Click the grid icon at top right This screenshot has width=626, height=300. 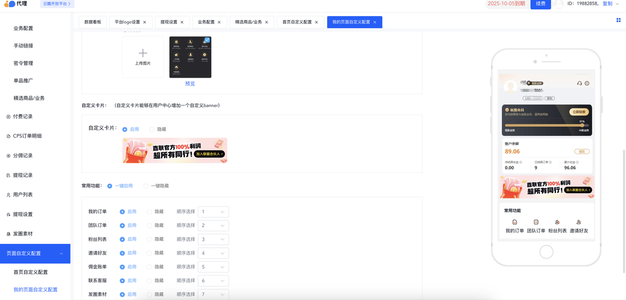point(619,21)
